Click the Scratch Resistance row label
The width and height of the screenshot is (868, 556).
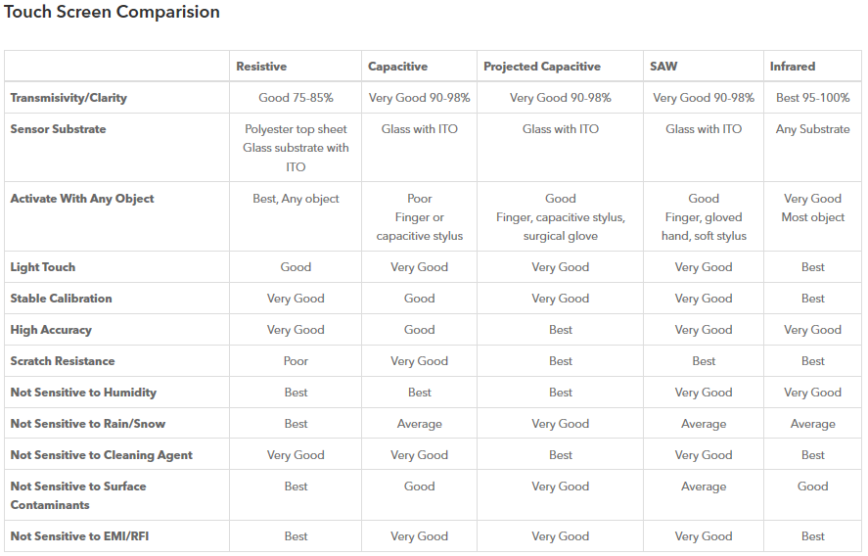coord(63,361)
